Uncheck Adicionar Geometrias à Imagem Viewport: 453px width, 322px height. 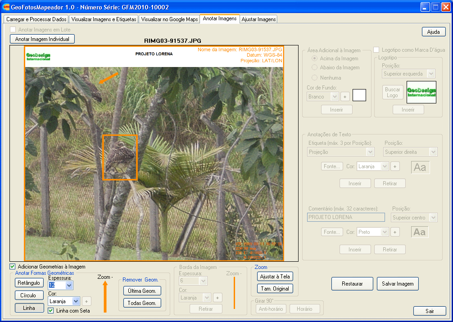(x=13, y=267)
